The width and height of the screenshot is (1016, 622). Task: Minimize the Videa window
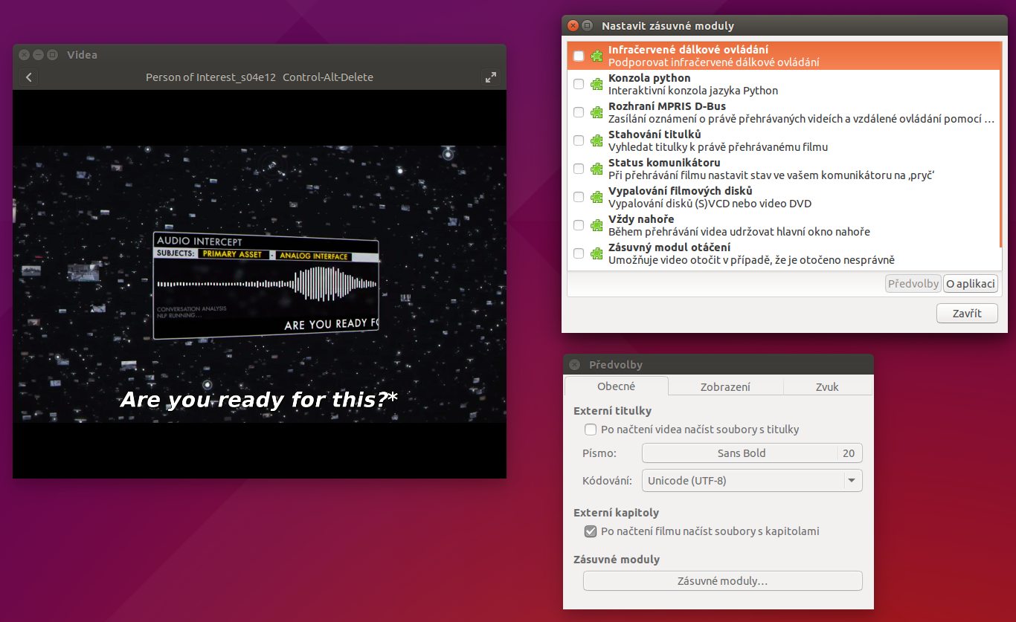(39, 55)
